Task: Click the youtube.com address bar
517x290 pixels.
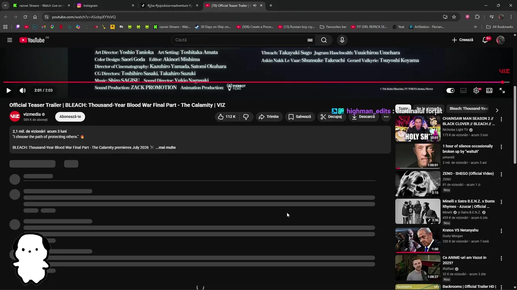Action: [242, 17]
